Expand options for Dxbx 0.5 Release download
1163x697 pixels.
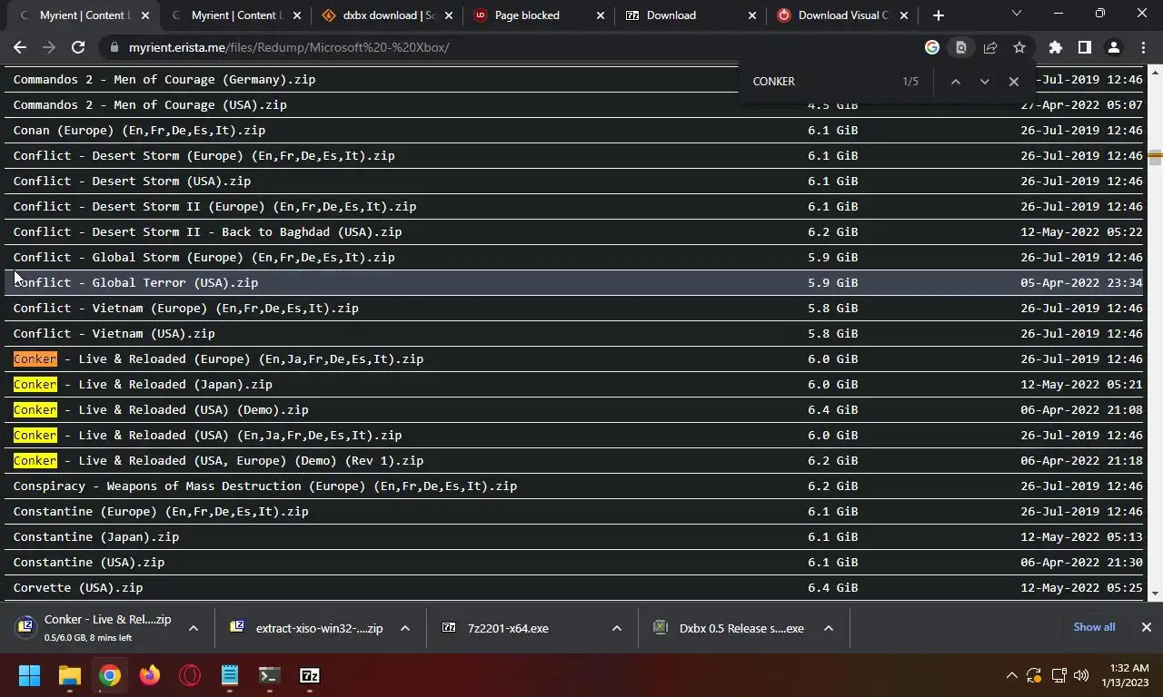tap(828, 628)
